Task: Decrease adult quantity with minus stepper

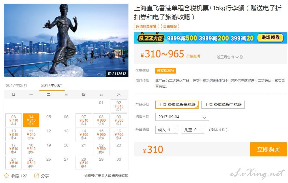Action: click(x=176, y=132)
